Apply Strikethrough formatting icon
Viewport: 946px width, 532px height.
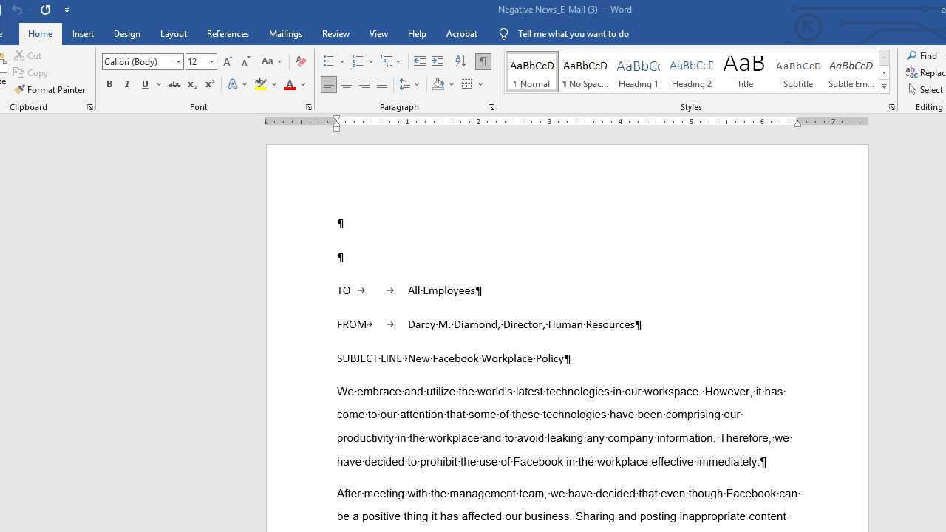coord(174,85)
